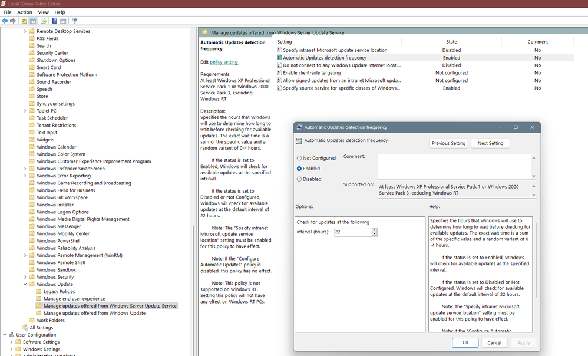Click the Forward arrow in the toolbar
Screen dimensions: 588x356
tap(13, 21)
